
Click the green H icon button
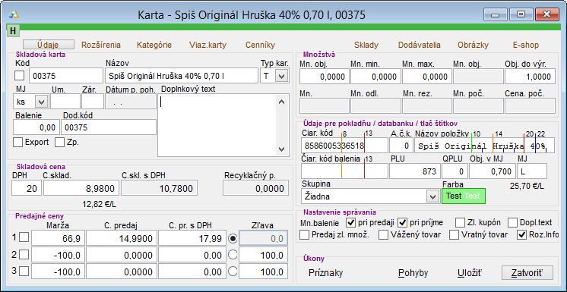point(13,30)
